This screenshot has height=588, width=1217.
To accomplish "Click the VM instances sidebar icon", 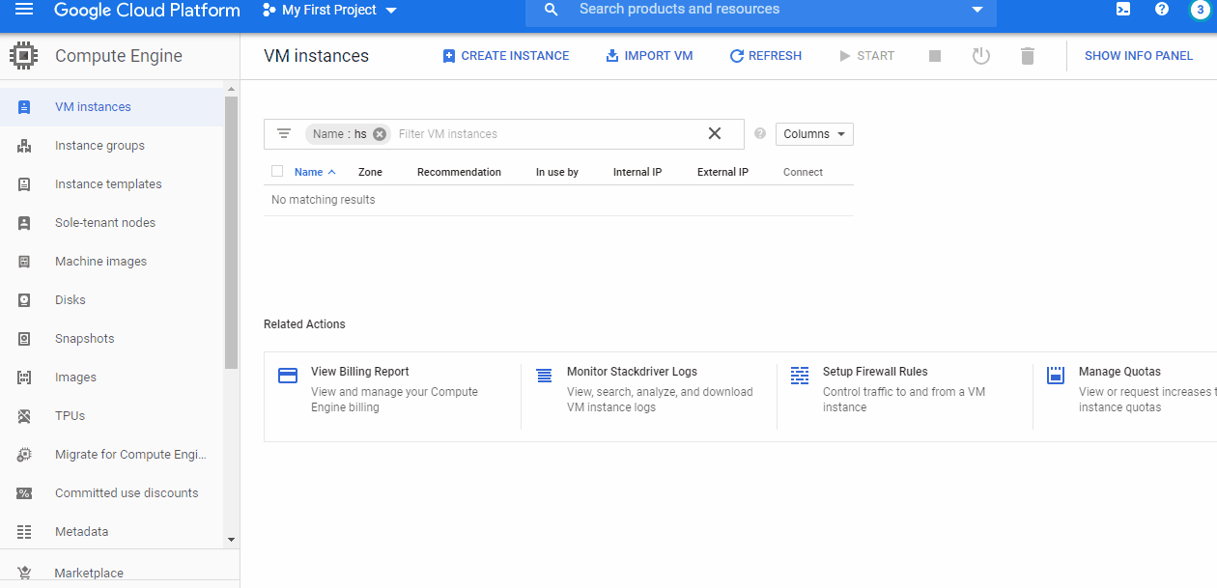I will pos(24,107).
